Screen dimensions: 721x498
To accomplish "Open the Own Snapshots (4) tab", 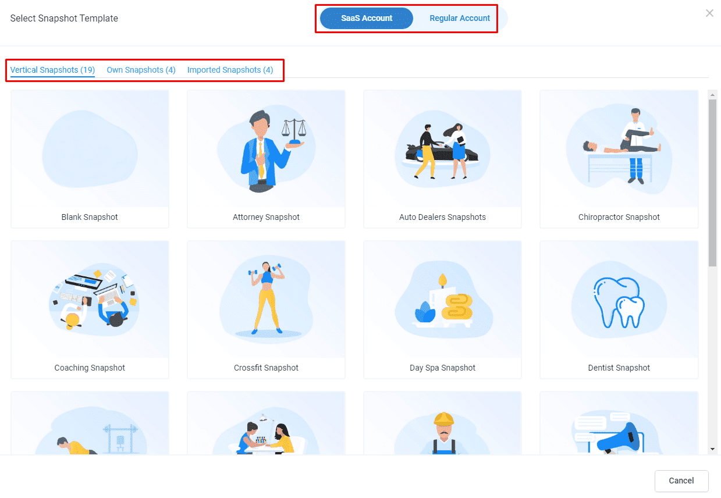I will pyautogui.click(x=141, y=70).
